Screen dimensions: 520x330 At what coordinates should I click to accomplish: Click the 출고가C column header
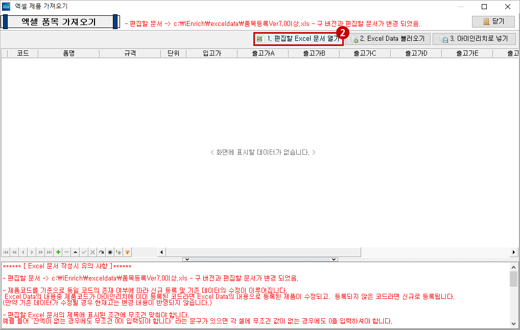[365, 53]
